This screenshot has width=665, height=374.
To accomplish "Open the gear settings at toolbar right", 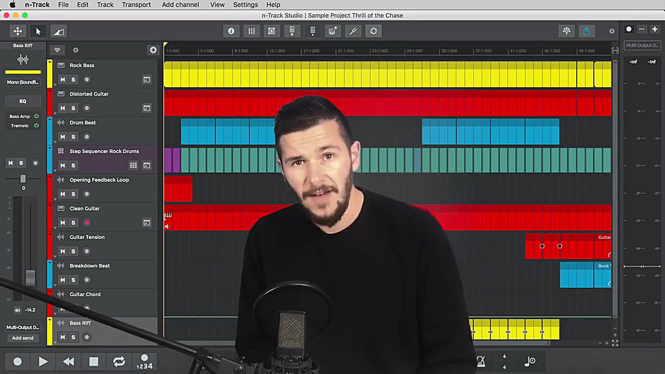I will coord(611,31).
